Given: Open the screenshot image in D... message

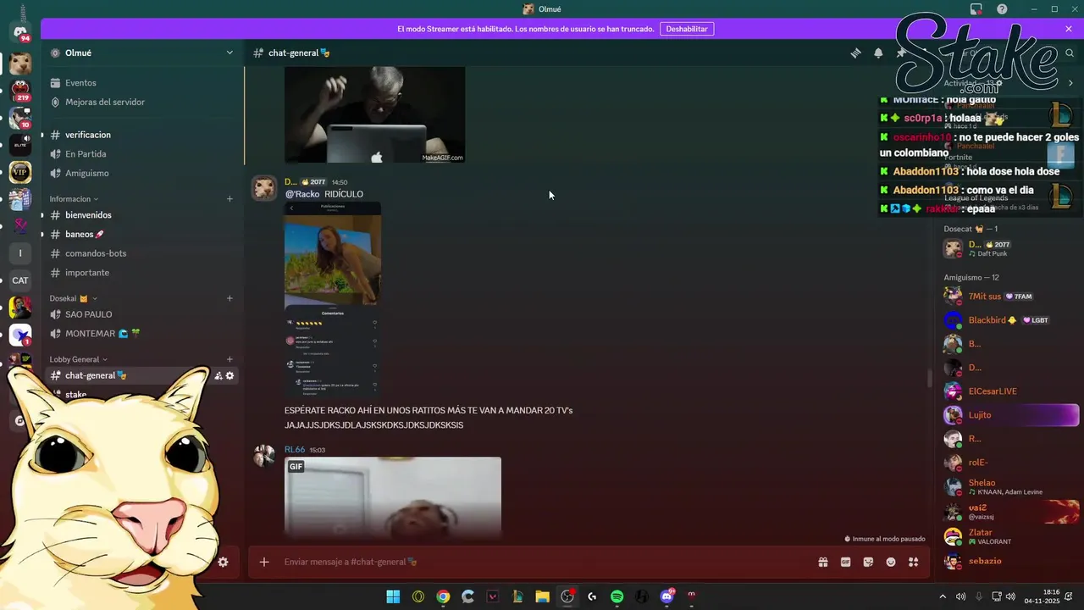Looking at the screenshot, I should point(333,298).
